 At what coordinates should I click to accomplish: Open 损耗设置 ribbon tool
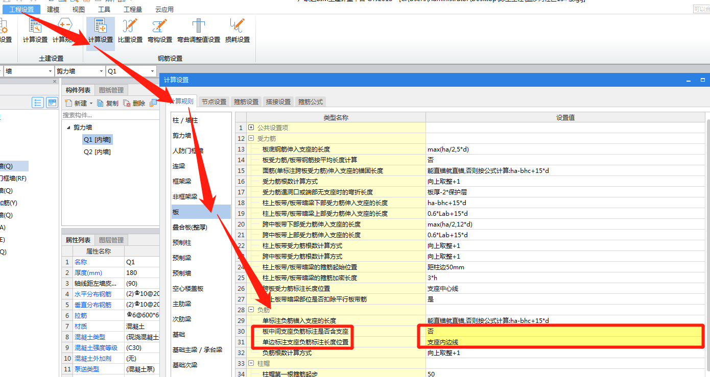pyautogui.click(x=238, y=31)
